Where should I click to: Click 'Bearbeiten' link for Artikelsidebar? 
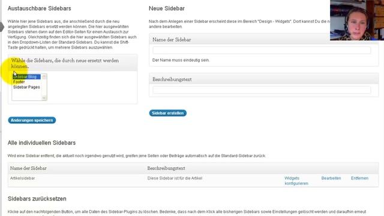tap(331, 178)
